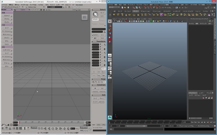Select Maya's Rotate tool sphere icon

tap(110, 38)
